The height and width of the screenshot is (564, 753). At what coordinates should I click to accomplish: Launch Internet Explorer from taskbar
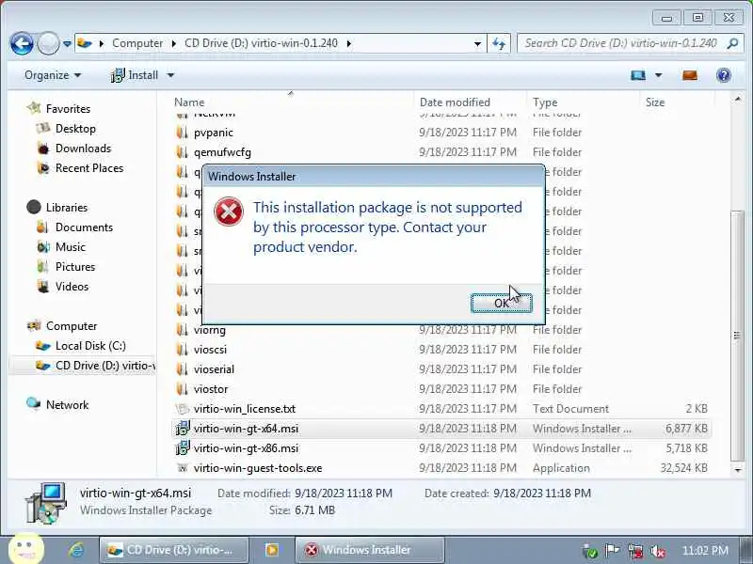pos(76,550)
